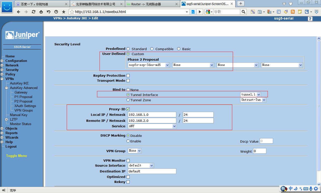
Task: Uncheck the Proxy-ID checkbox
Action: pyautogui.click(x=128, y=109)
